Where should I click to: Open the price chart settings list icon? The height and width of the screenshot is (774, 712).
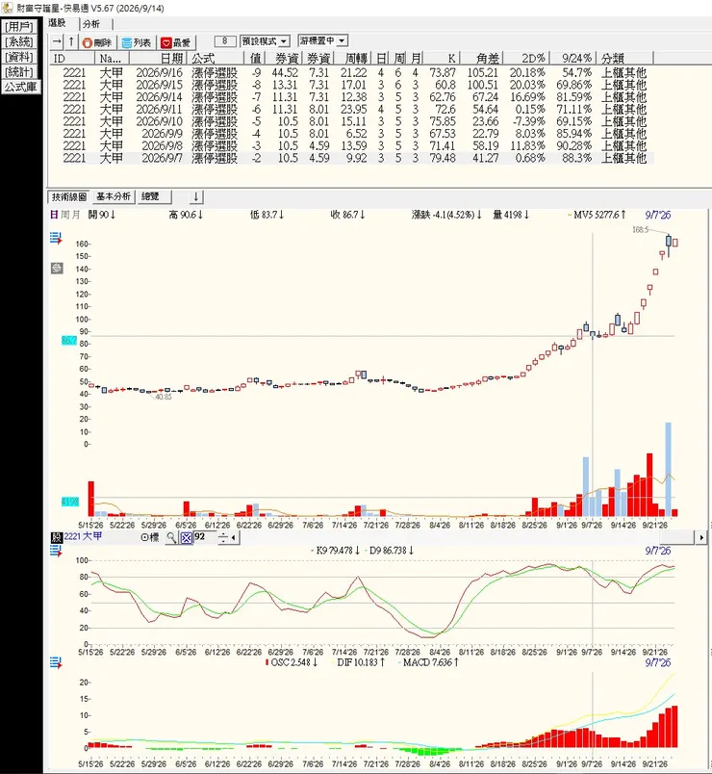56,239
